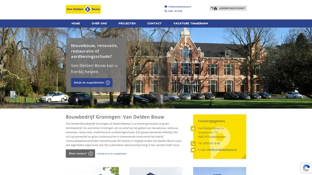Click header email info@vandeldenbouw.nl
Viewport: 312px width, 175px height.
(180, 7)
